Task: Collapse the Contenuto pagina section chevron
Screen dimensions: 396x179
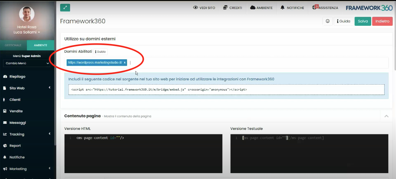Action: click(x=386, y=116)
